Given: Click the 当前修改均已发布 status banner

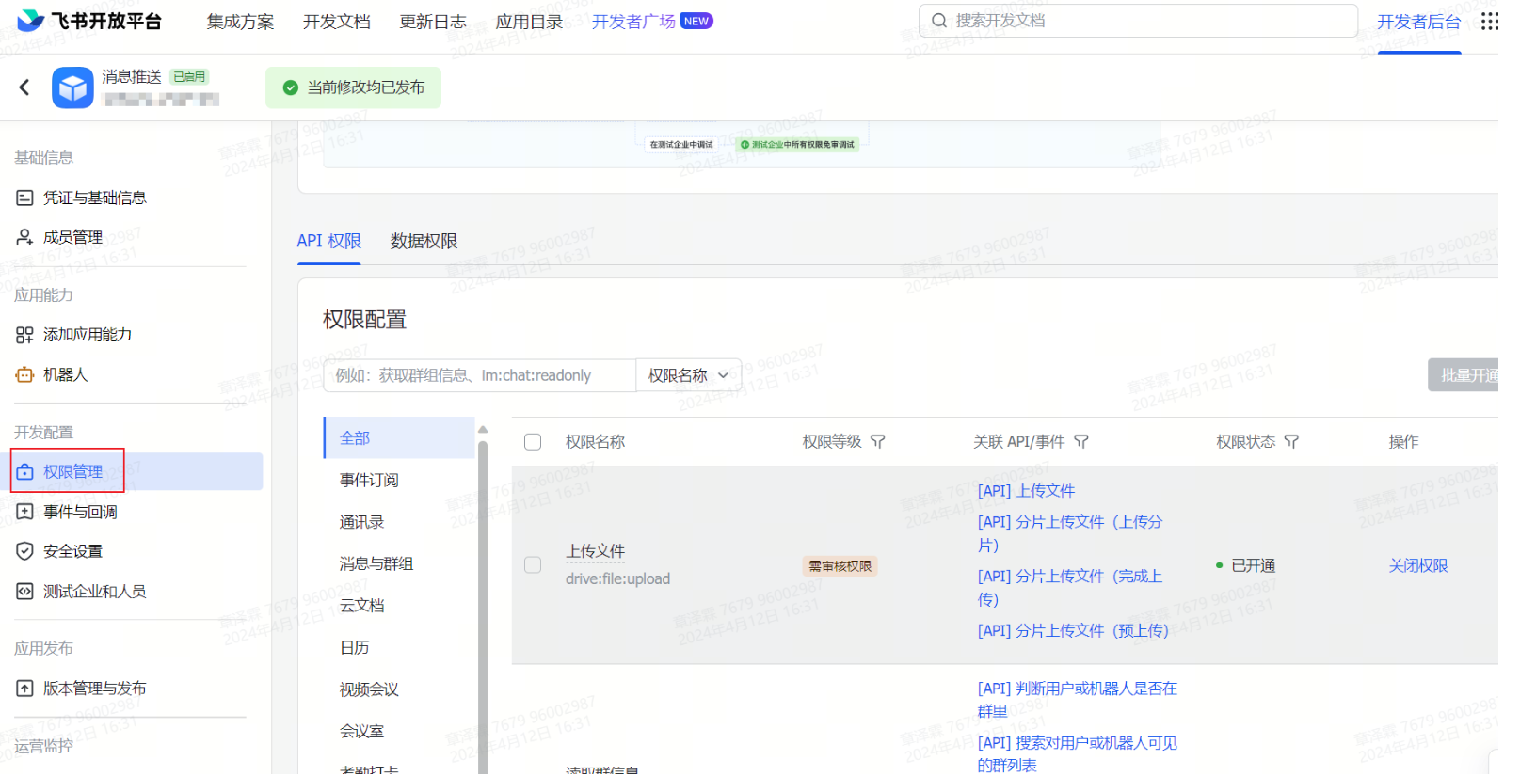Looking at the screenshot, I should (353, 87).
